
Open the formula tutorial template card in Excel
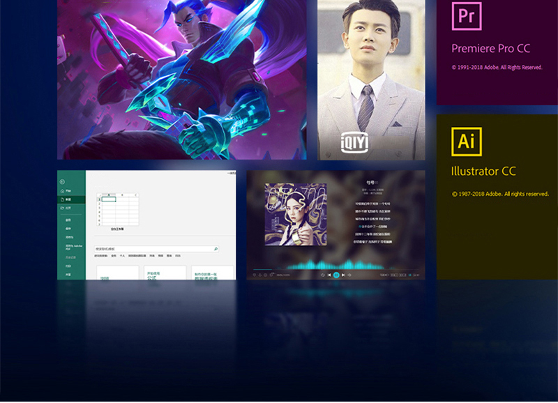tap(165, 273)
